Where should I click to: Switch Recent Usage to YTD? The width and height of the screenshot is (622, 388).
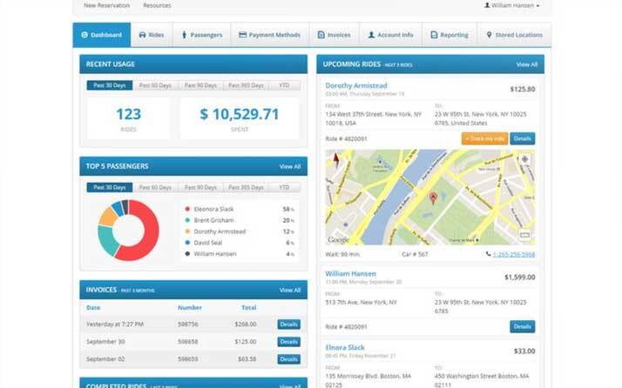click(x=281, y=85)
